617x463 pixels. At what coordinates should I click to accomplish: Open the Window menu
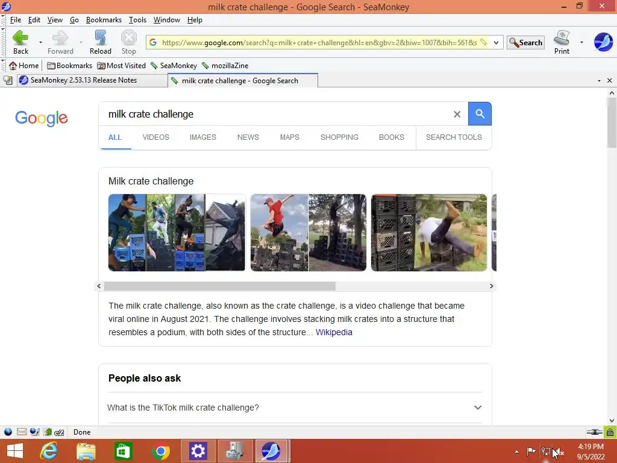166,20
